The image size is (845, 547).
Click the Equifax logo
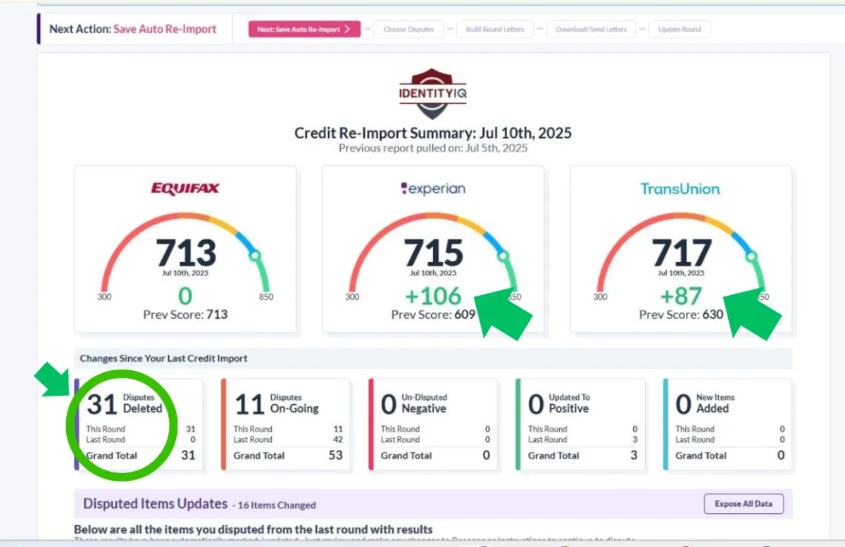(x=185, y=189)
